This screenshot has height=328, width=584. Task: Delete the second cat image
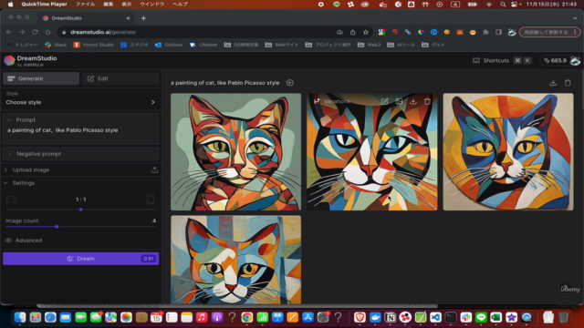click(x=427, y=101)
